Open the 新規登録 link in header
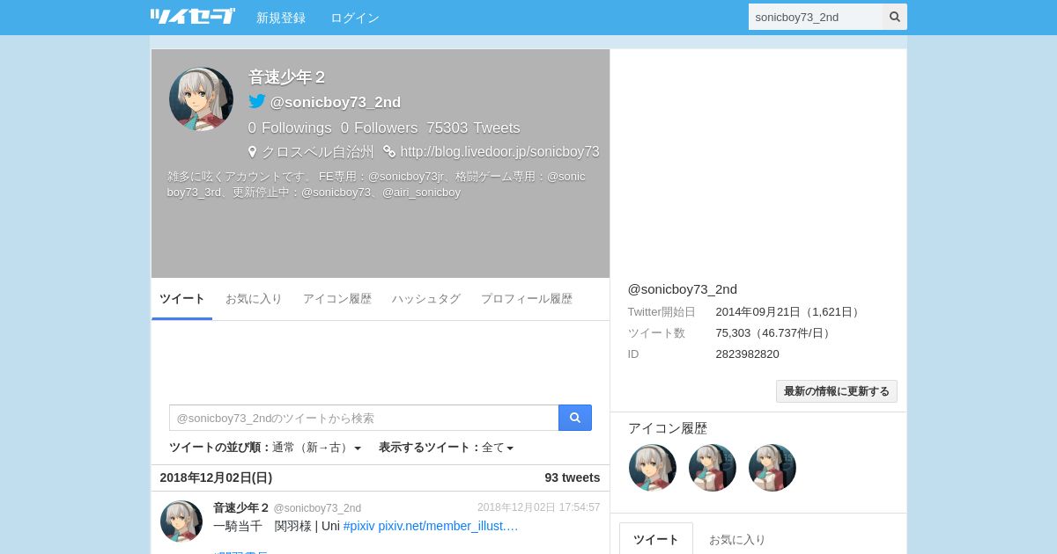This screenshot has width=1057, height=554. 281,18
